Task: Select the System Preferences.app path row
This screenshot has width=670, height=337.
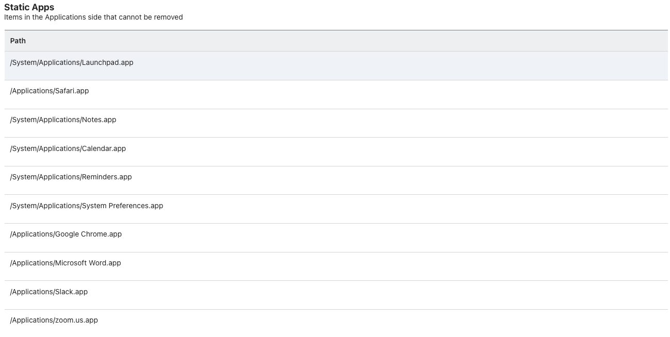Action: 336,209
